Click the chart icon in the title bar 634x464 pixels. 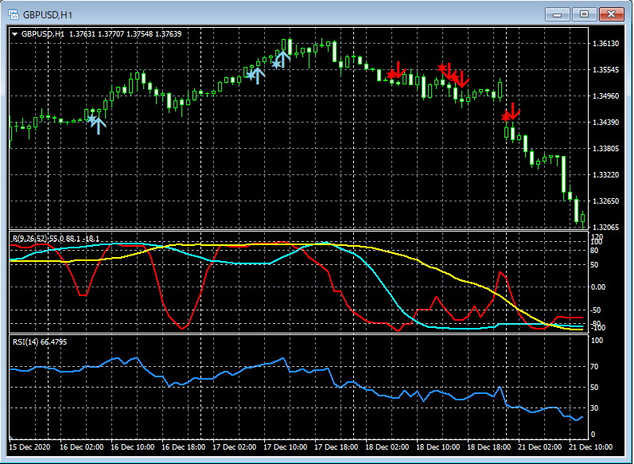(x=14, y=14)
